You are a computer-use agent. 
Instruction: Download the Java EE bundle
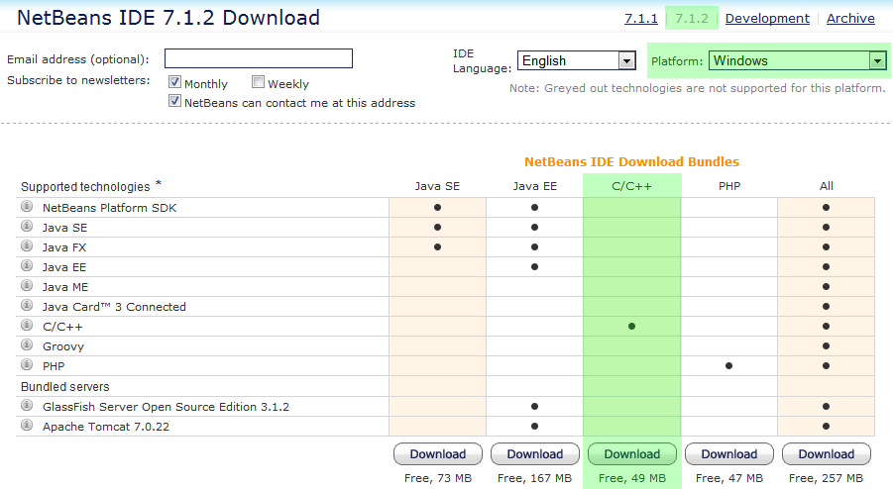(x=535, y=453)
